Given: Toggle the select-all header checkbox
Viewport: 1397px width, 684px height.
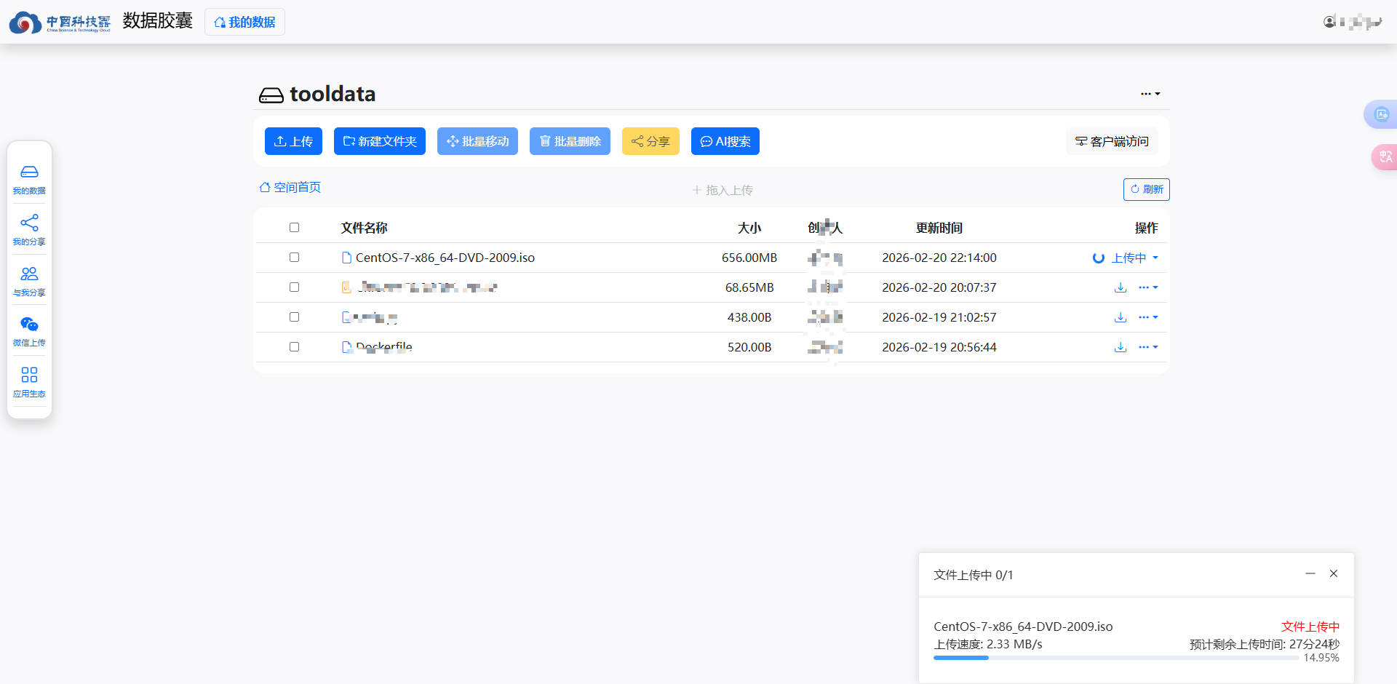Looking at the screenshot, I should tap(294, 228).
